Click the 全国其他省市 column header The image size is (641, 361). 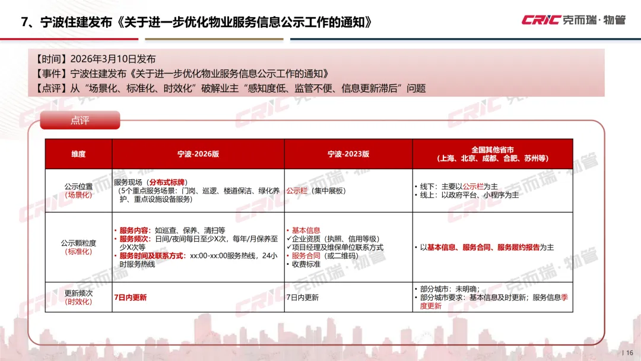(x=493, y=154)
